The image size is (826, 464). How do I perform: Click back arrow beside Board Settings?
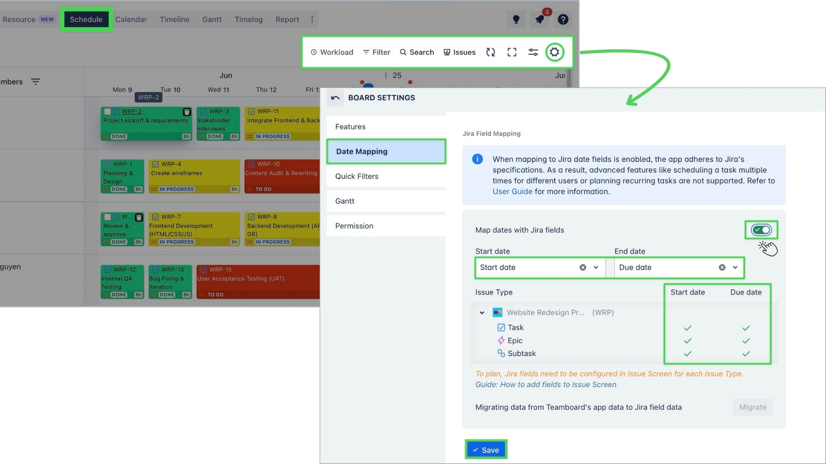click(335, 98)
